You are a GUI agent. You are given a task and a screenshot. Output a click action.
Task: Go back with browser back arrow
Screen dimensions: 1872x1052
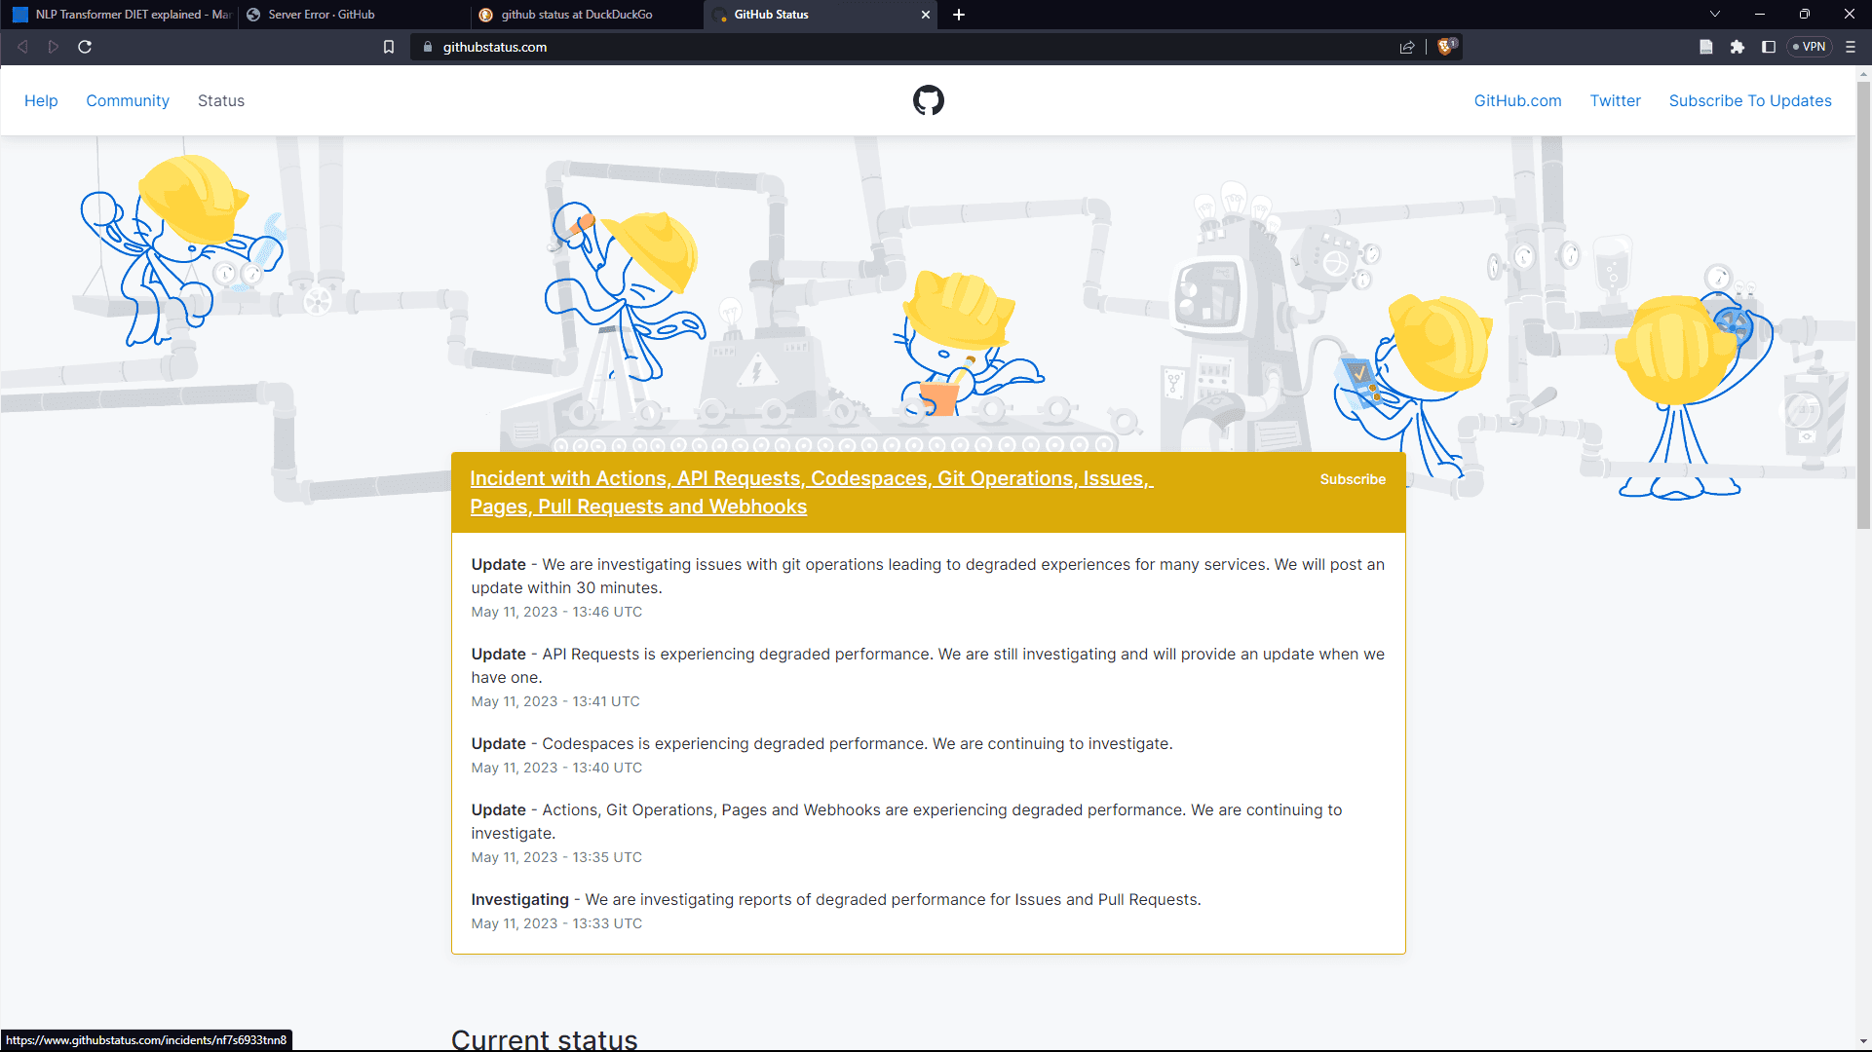(22, 47)
